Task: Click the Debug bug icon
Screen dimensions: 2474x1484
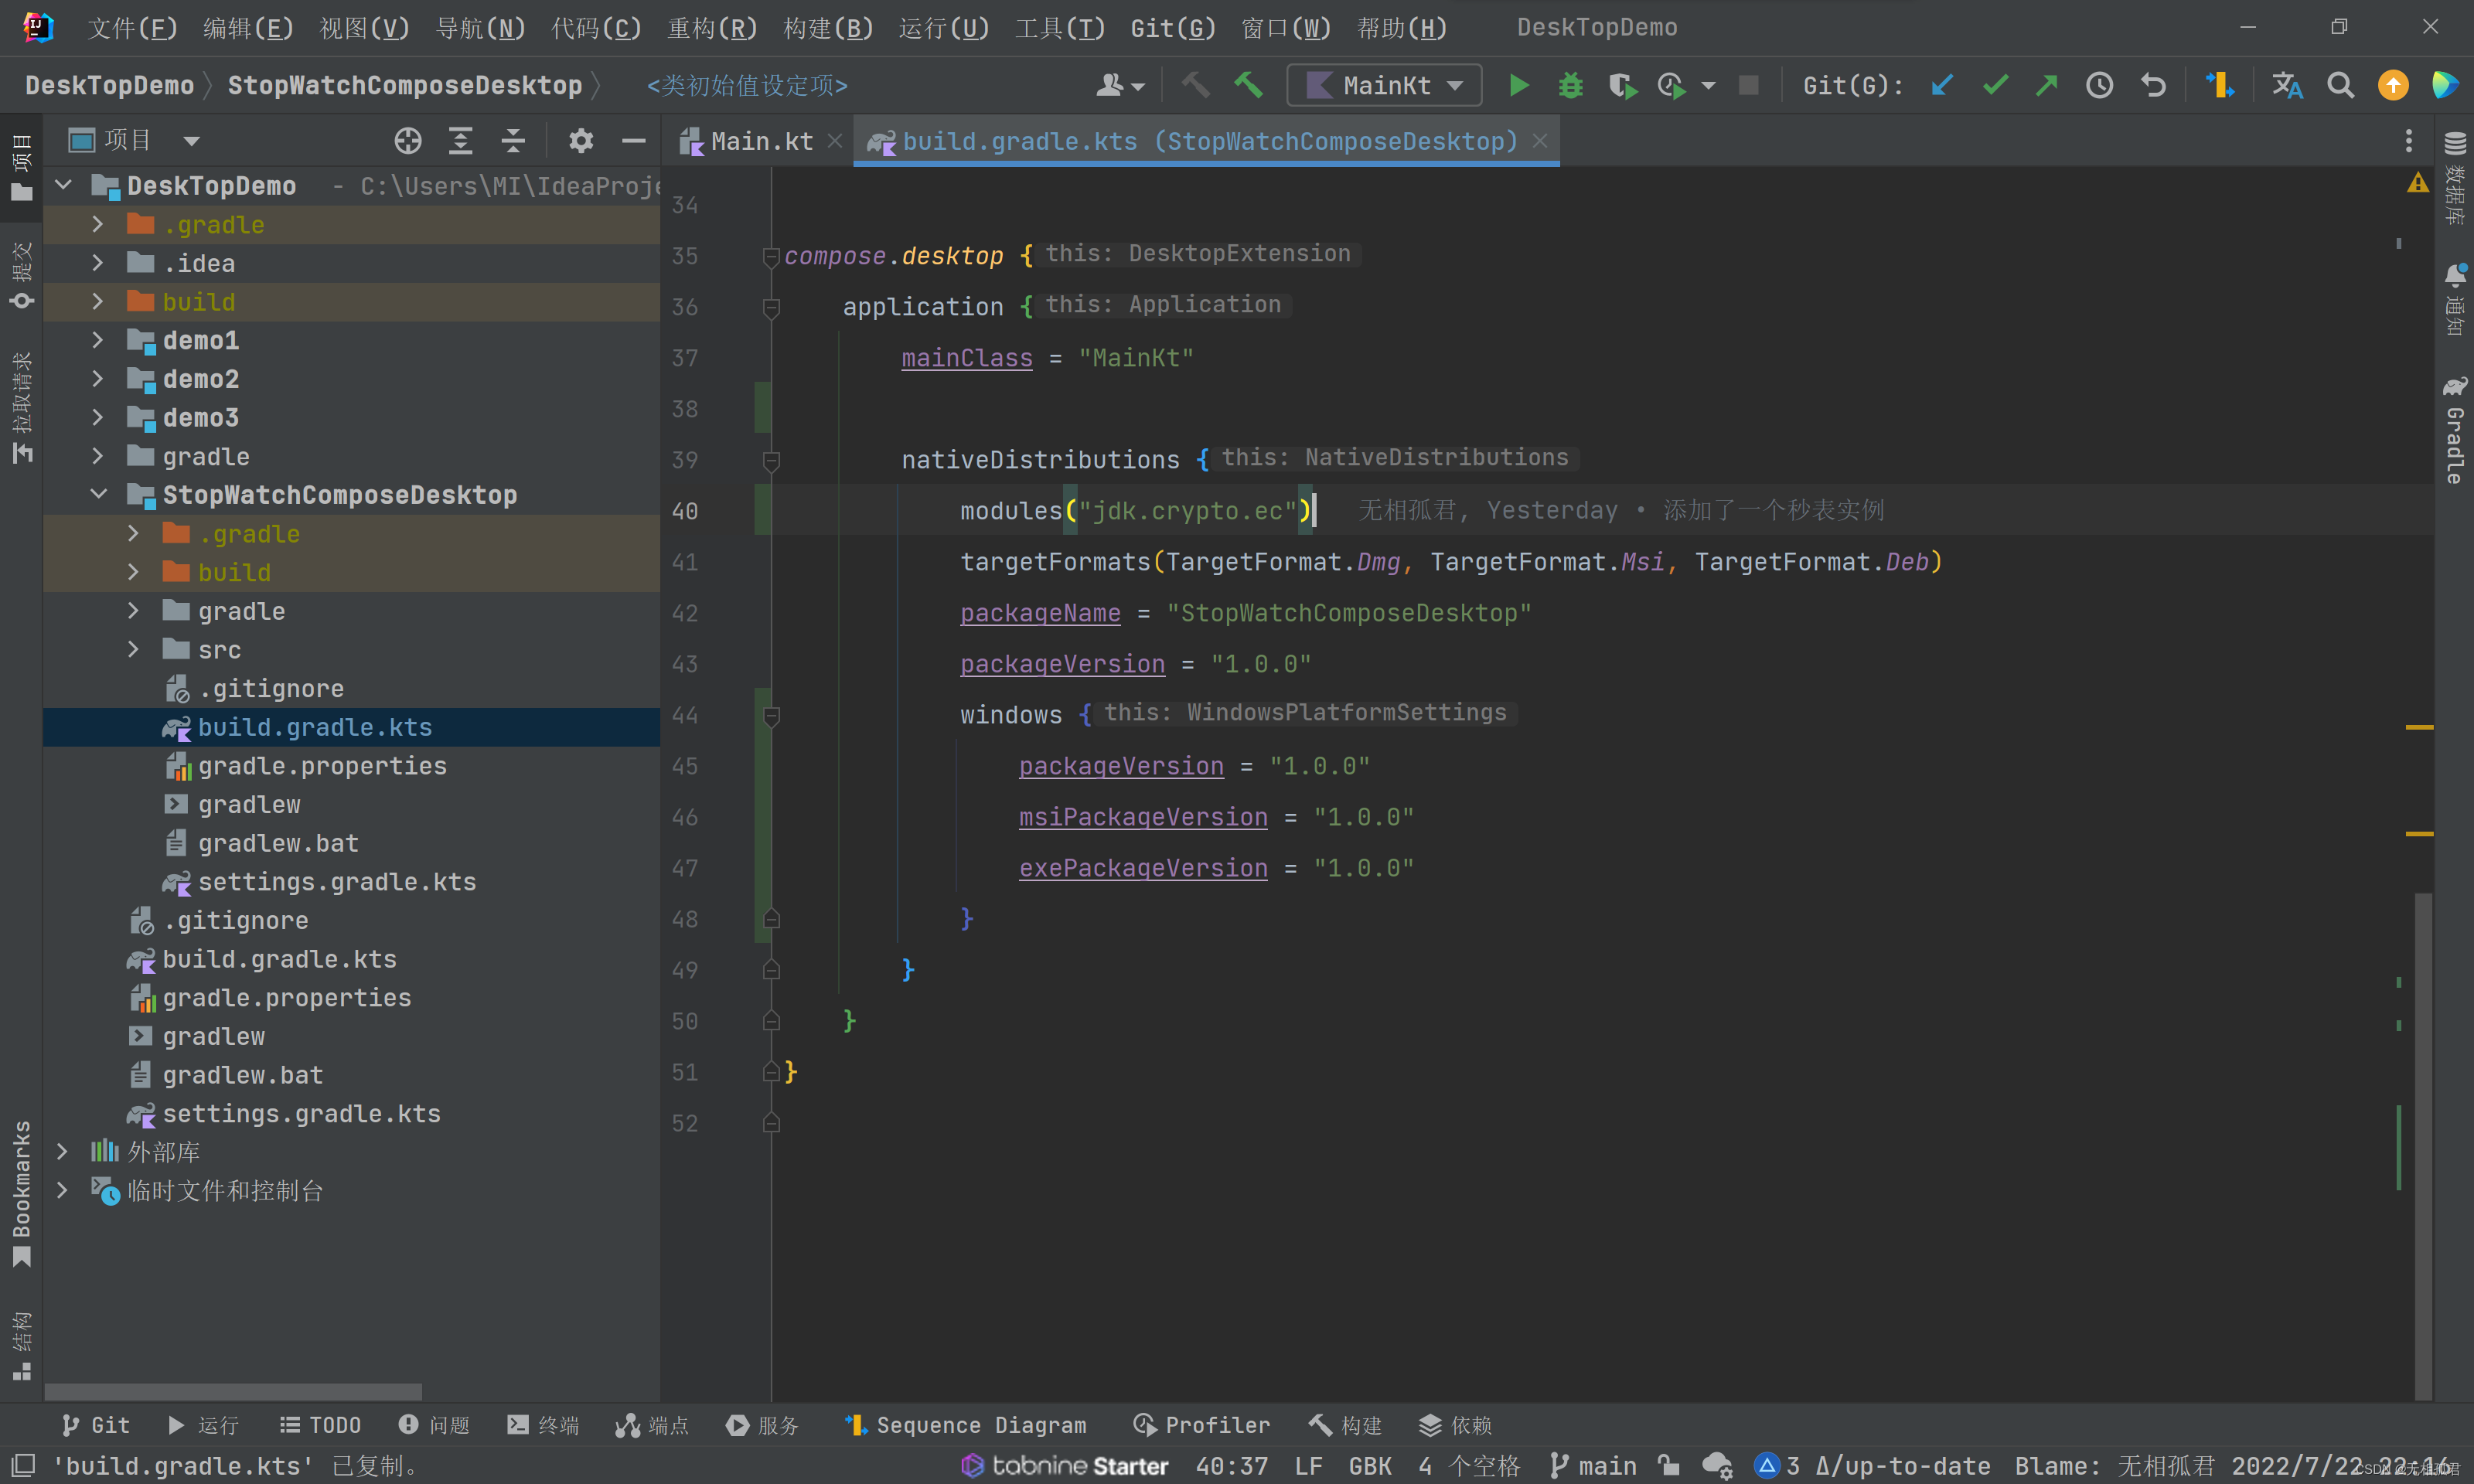Action: coord(1570,86)
